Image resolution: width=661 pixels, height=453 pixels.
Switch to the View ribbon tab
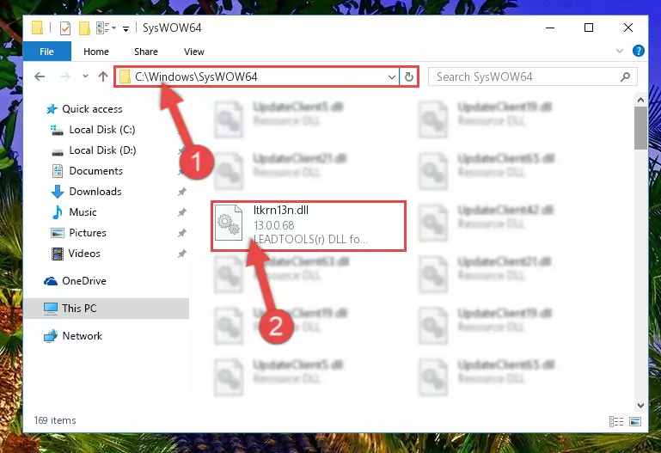[194, 52]
